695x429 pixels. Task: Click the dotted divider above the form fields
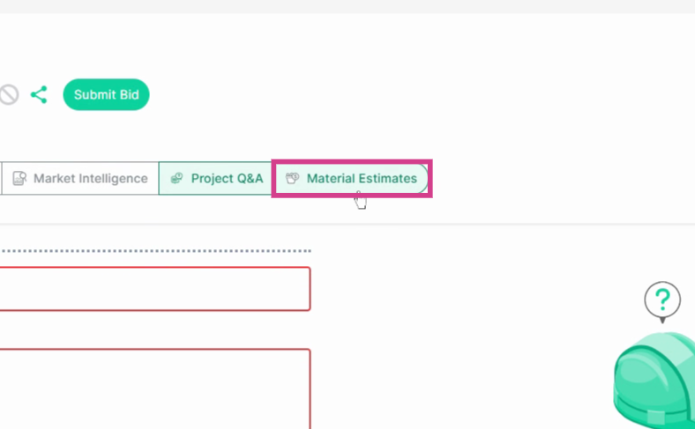tap(155, 251)
